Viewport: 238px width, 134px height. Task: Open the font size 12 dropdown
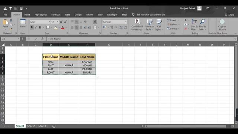point(58,22)
